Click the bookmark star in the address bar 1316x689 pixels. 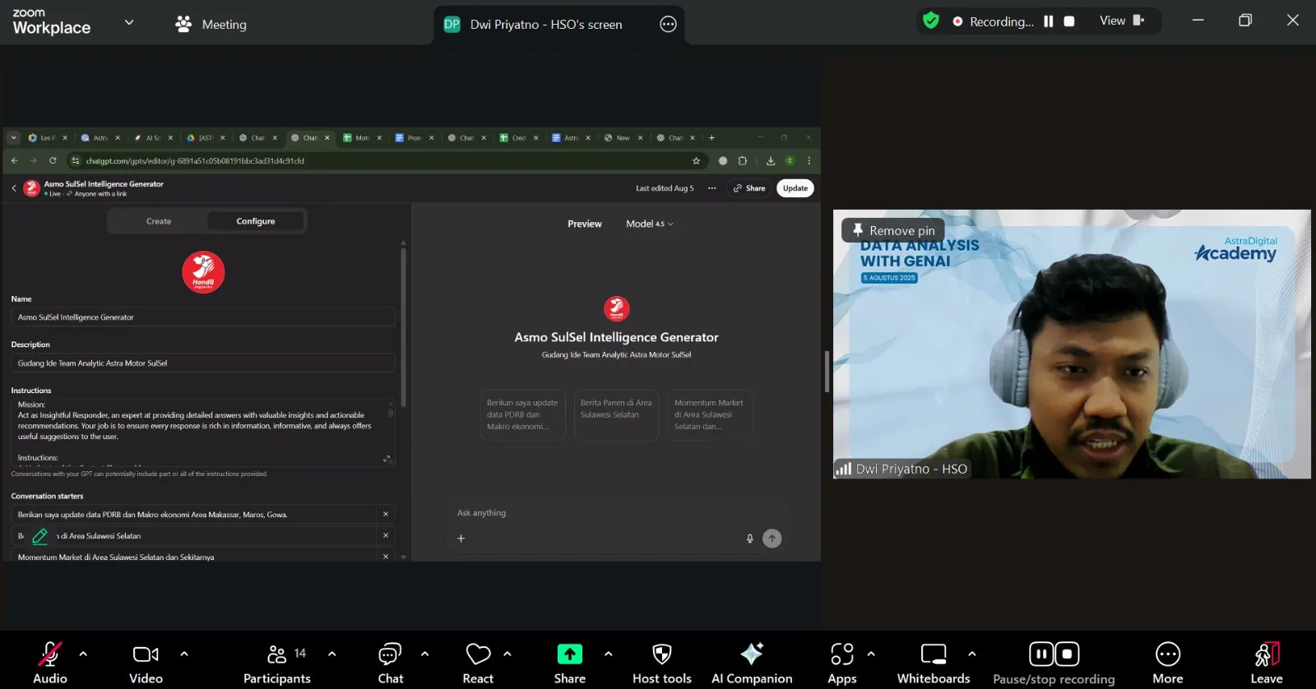tap(696, 161)
